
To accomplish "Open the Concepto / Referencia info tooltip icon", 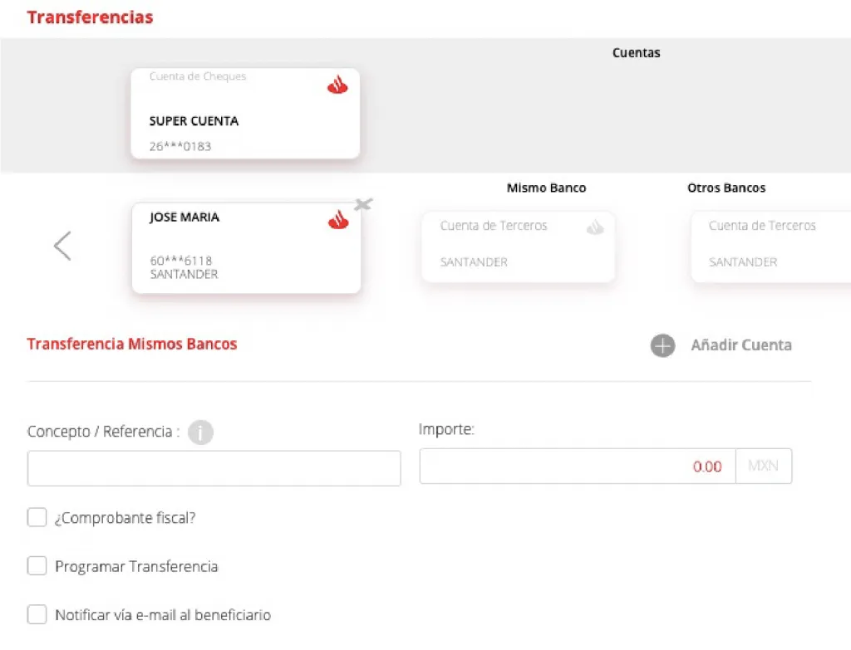I will click(x=200, y=433).
